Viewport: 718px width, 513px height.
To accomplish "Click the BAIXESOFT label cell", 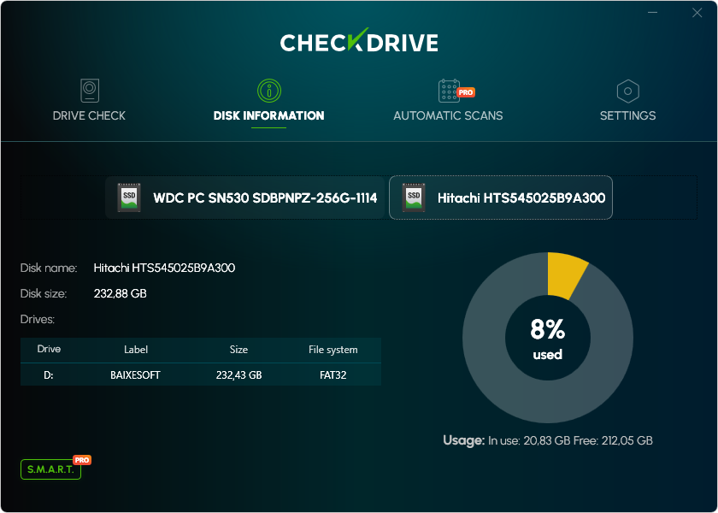I will pyautogui.click(x=136, y=375).
